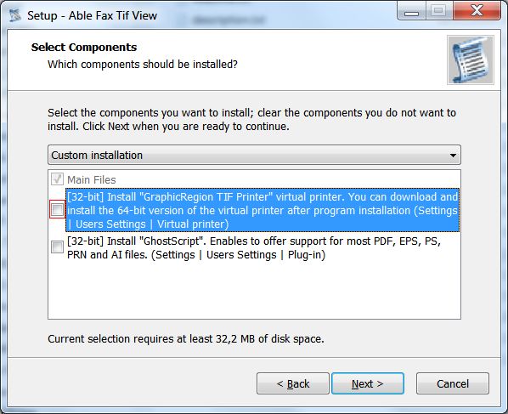This screenshot has height=414, width=508.
Task: Expand the installation type dropdown arrow
Action: (x=453, y=156)
